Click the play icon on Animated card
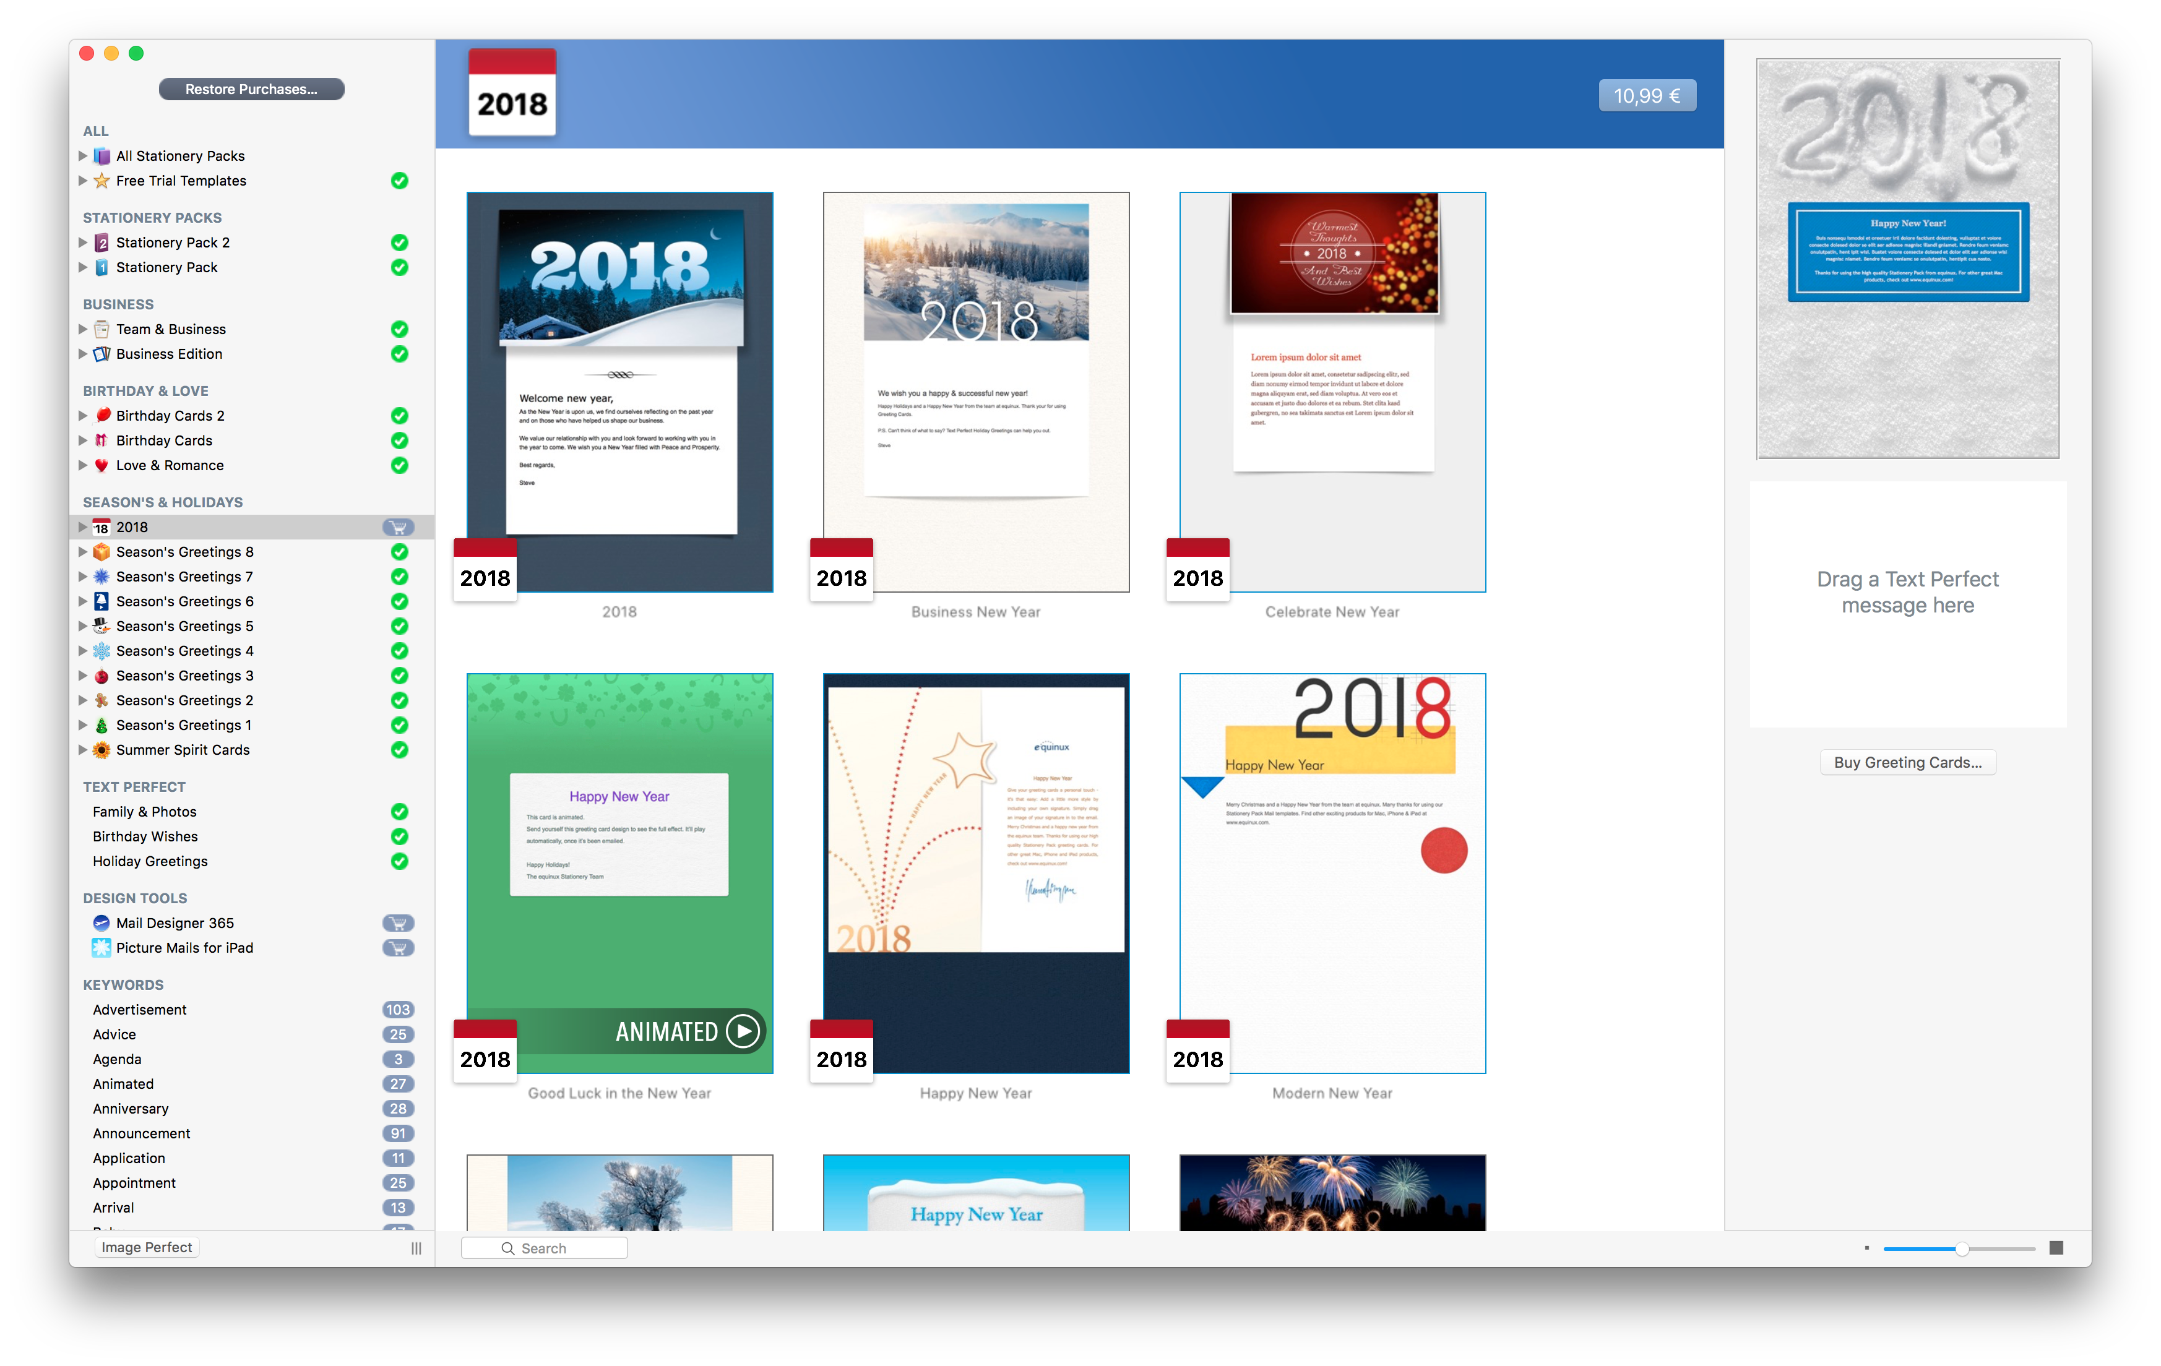Screen dimensions: 2161x1366 click(x=743, y=1031)
